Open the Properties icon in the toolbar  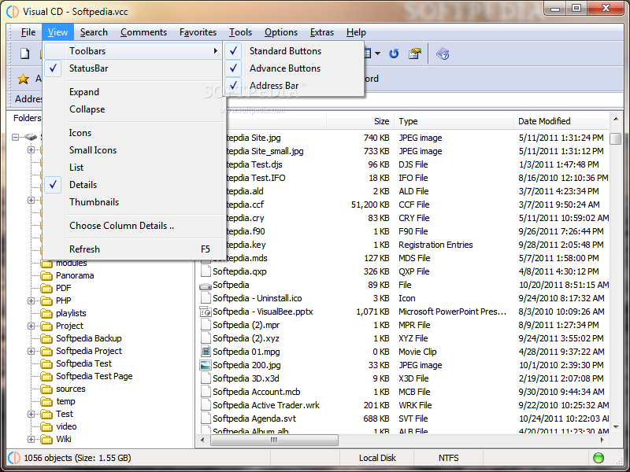pyautogui.click(x=415, y=53)
